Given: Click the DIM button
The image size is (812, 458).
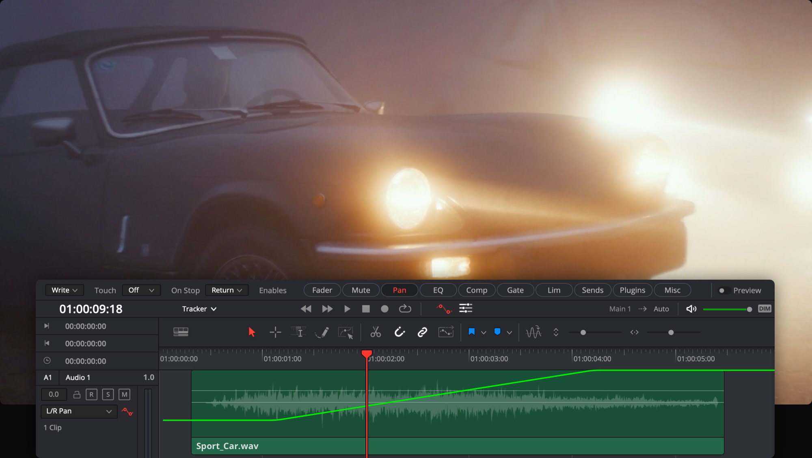Looking at the screenshot, I should (x=764, y=309).
